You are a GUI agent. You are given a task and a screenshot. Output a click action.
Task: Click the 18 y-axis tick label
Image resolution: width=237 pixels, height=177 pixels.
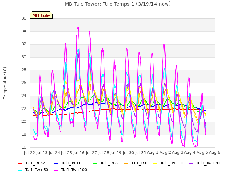tap(24, 134)
